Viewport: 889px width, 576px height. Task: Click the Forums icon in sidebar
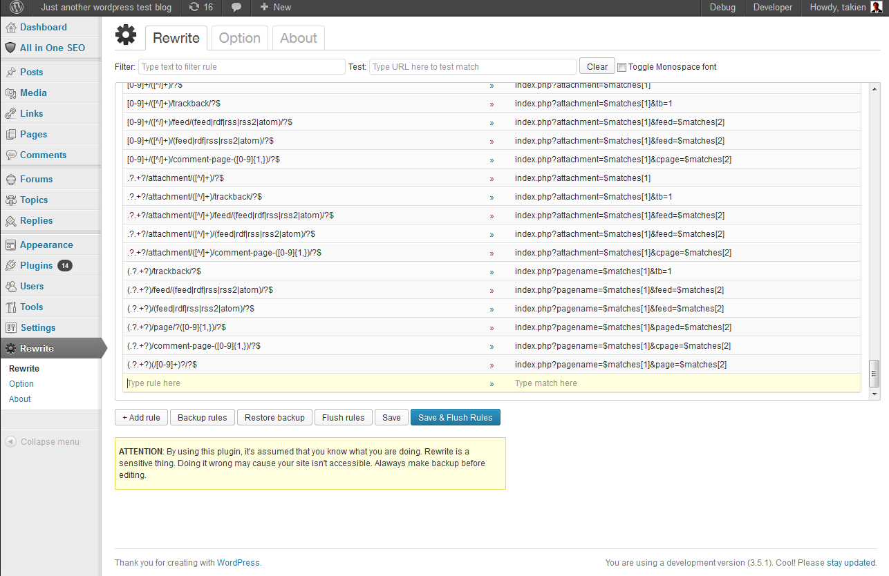[10, 180]
